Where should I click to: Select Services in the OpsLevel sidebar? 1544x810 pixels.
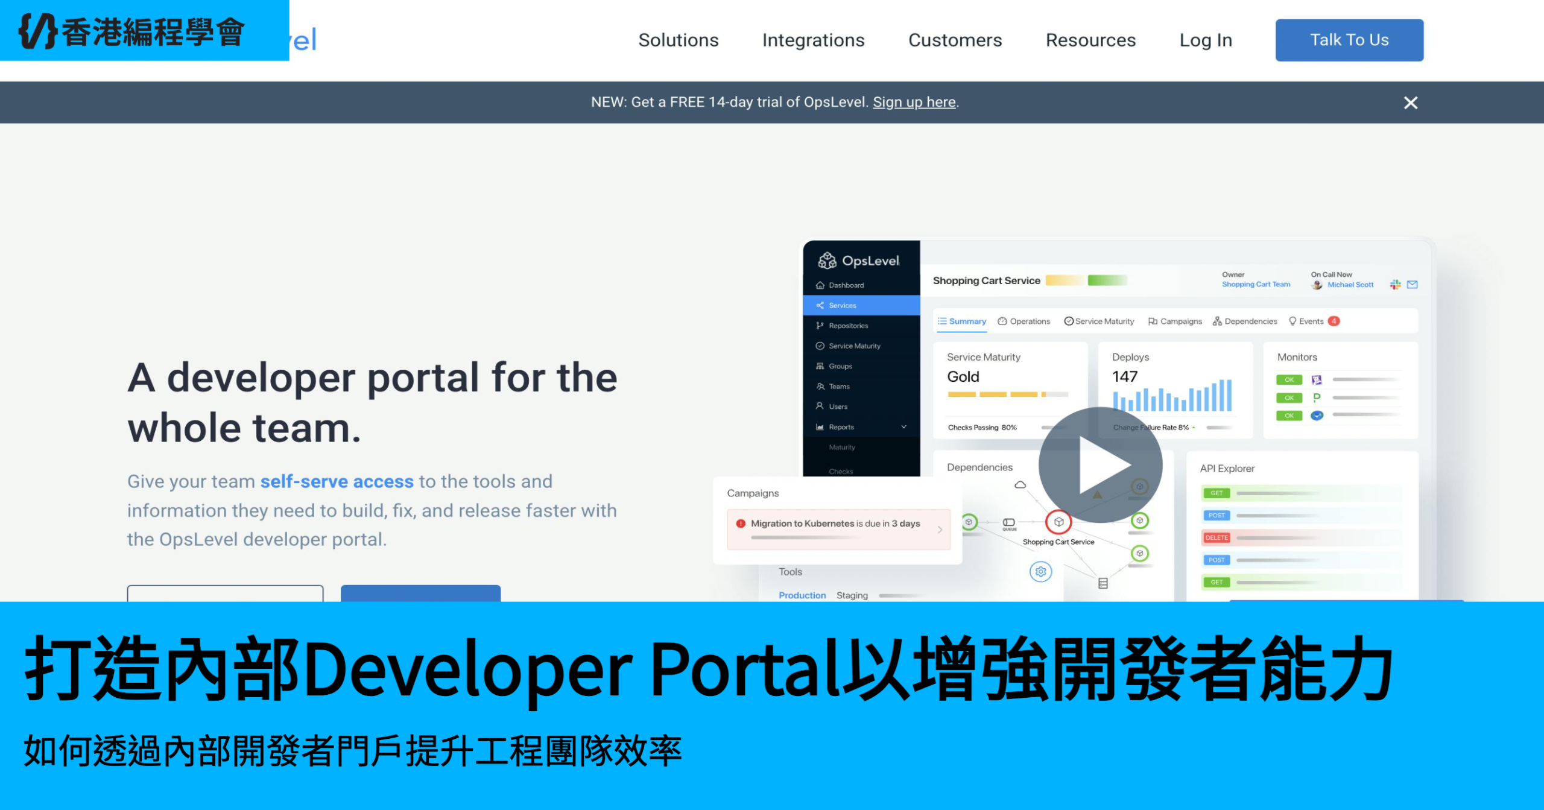pyautogui.click(x=861, y=305)
